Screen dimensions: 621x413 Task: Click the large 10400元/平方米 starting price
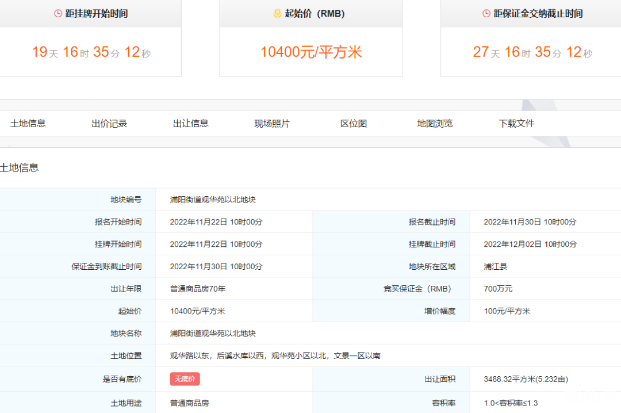point(311,52)
